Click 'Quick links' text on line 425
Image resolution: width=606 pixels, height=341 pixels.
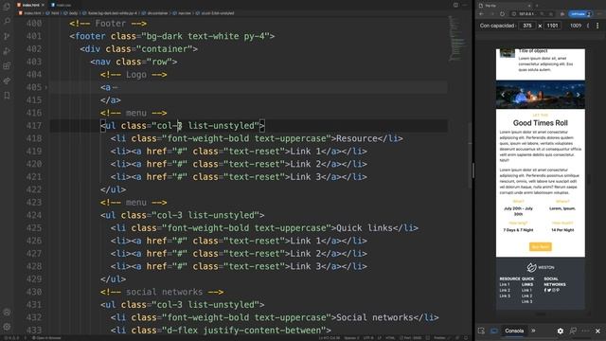[x=365, y=228]
